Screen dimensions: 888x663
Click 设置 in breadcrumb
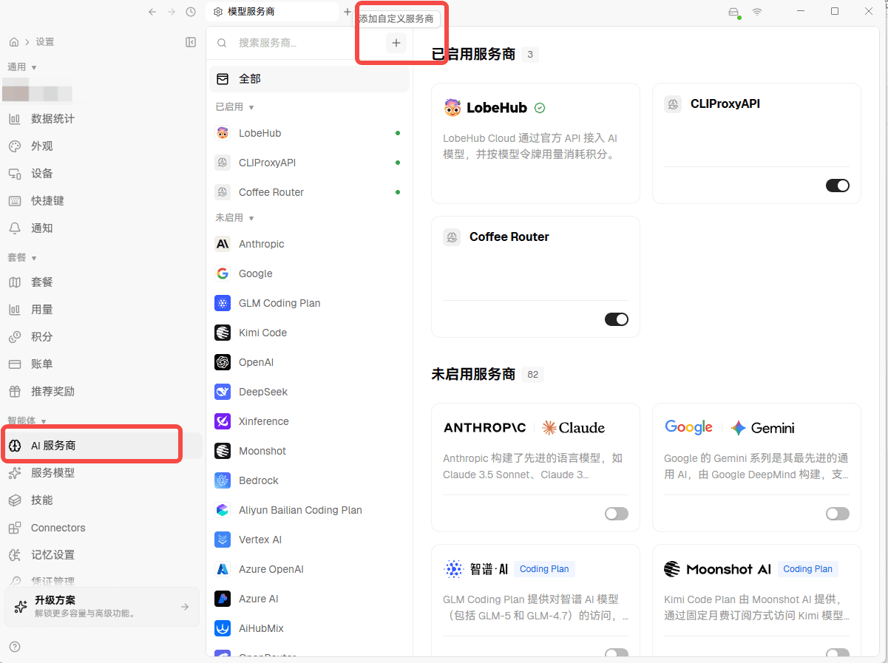[x=45, y=42]
